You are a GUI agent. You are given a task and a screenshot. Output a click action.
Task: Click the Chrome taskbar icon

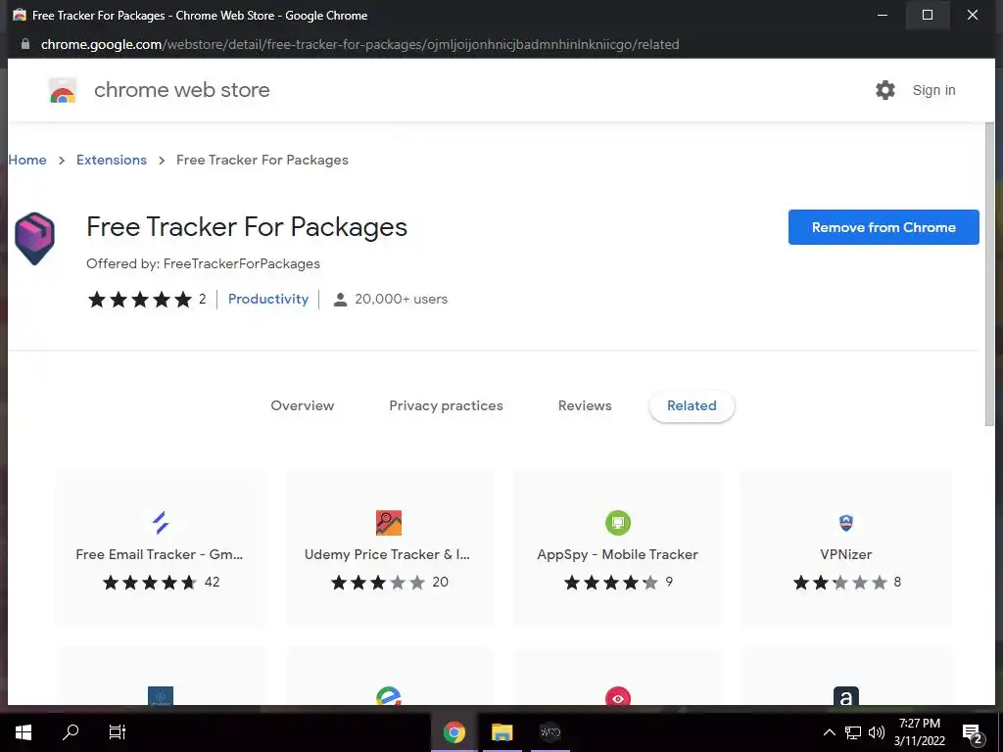(454, 731)
